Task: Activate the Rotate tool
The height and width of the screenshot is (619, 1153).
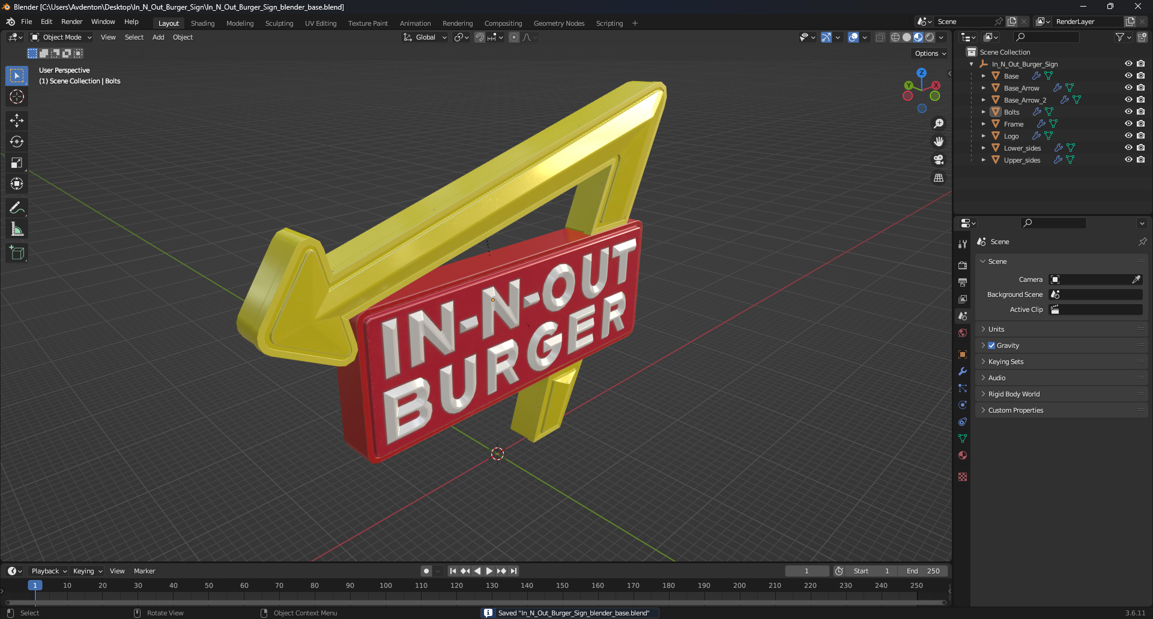Action: (17, 142)
